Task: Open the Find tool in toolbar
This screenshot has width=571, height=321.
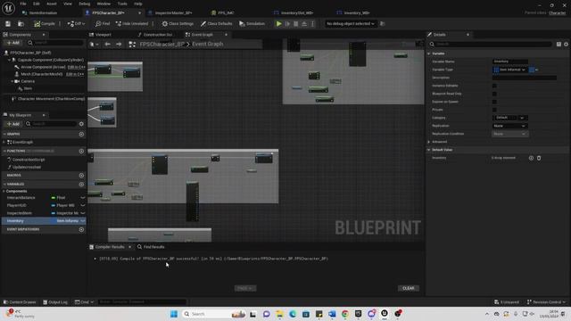Action: point(103,24)
